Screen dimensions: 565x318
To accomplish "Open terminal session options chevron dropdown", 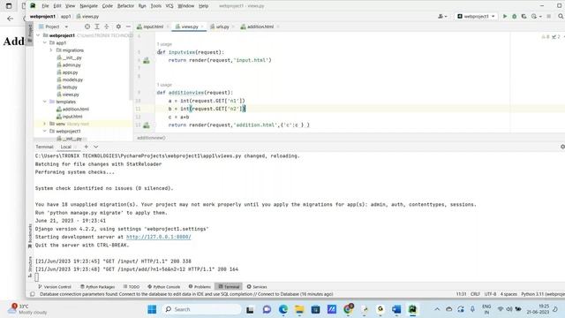I will pyautogui.click(x=96, y=147).
